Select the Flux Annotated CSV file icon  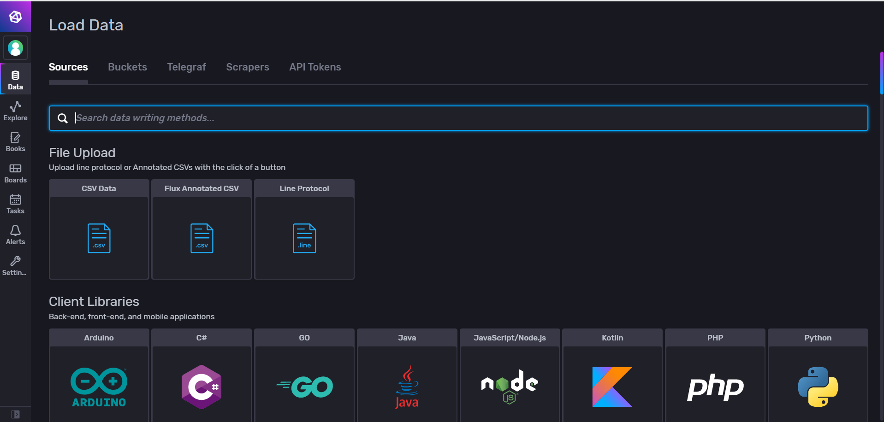[x=202, y=238]
